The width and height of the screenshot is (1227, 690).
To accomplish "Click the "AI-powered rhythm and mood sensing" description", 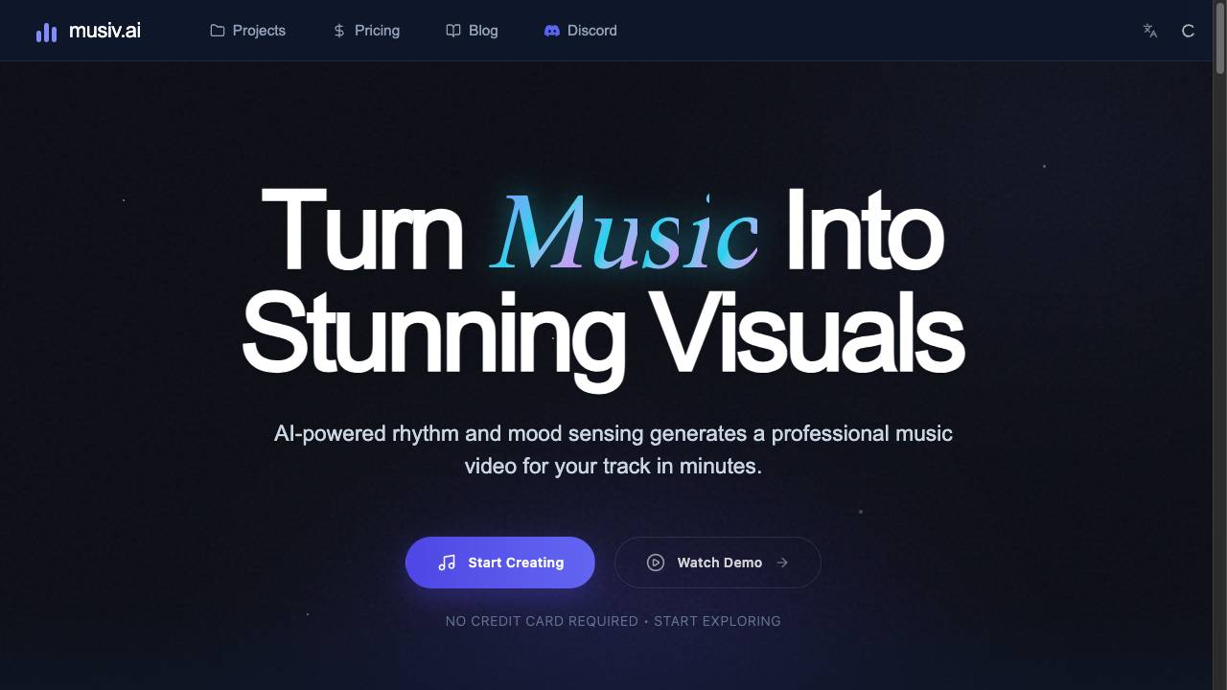I will point(613,449).
